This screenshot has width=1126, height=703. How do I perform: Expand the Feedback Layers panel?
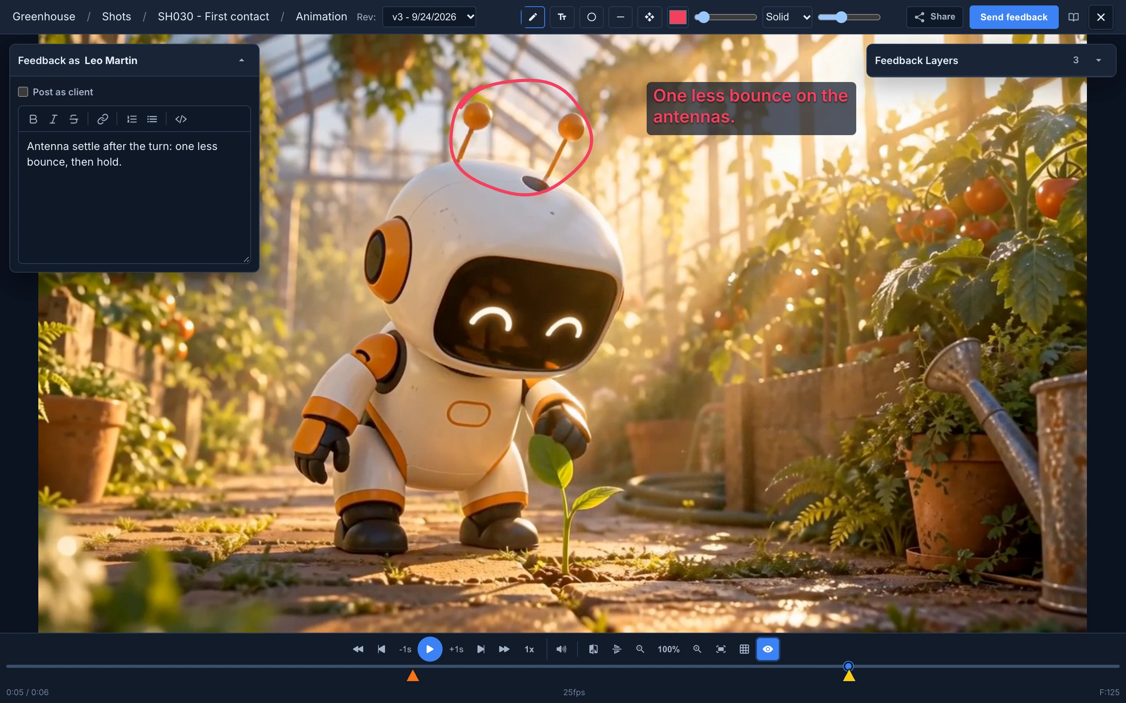coord(1099,61)
